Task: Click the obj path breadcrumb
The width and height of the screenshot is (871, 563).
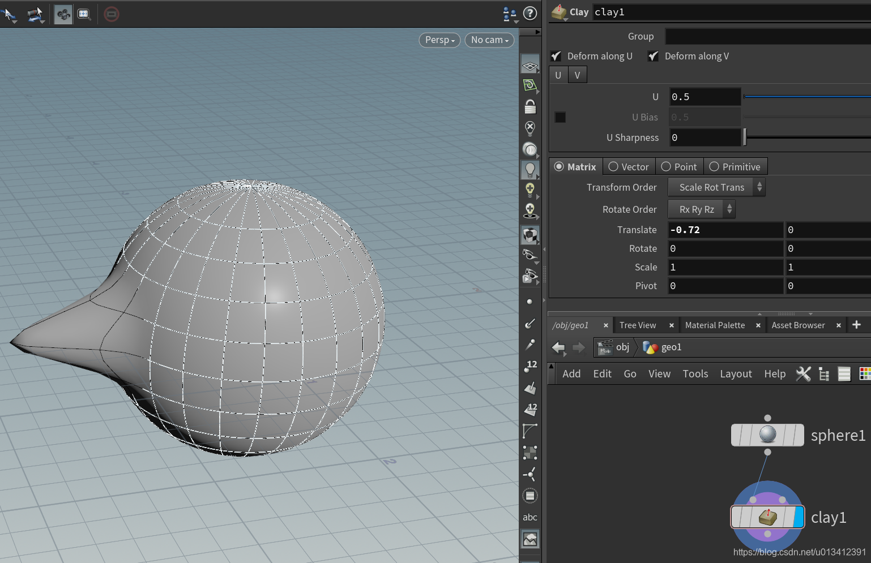Action: coord(615,347)
